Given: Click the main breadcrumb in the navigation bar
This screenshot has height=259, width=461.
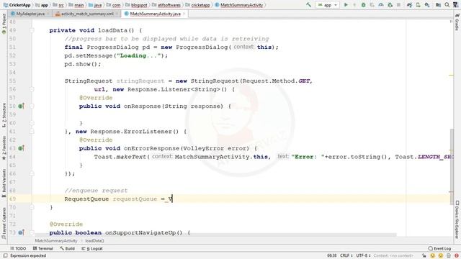Looking at the screenshot, I should pos(76,5).
